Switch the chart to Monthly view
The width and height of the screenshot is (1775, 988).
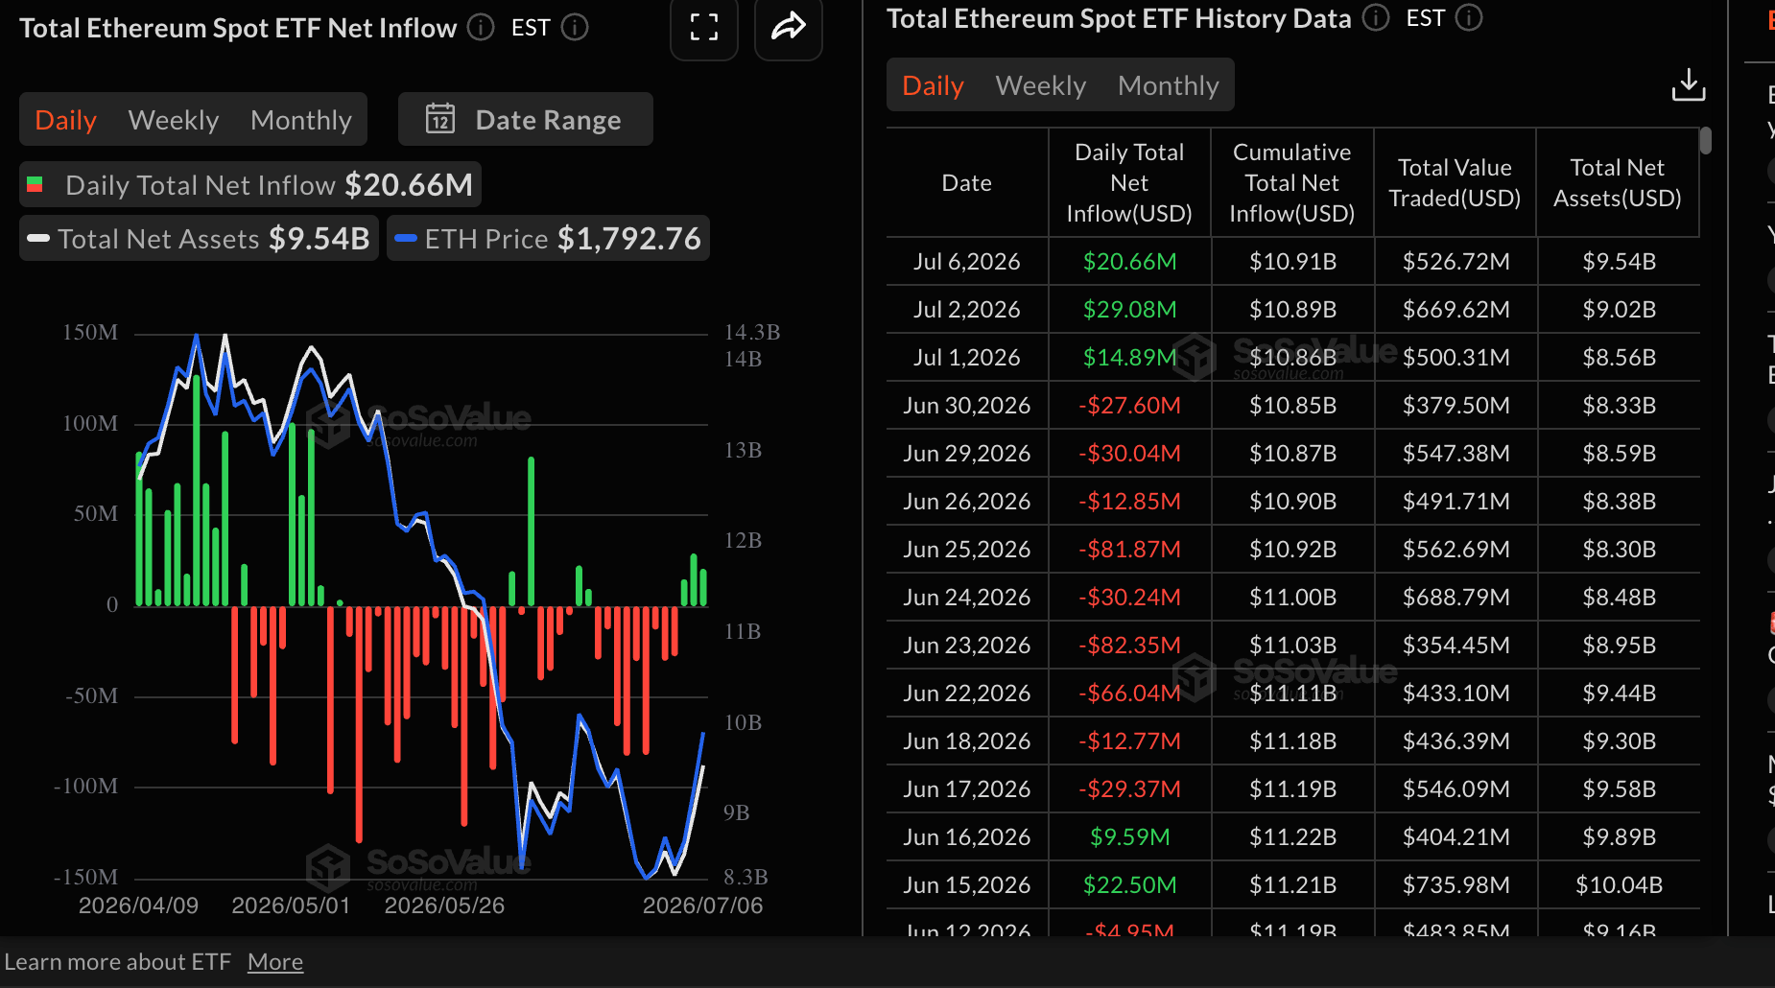(301, 120)
